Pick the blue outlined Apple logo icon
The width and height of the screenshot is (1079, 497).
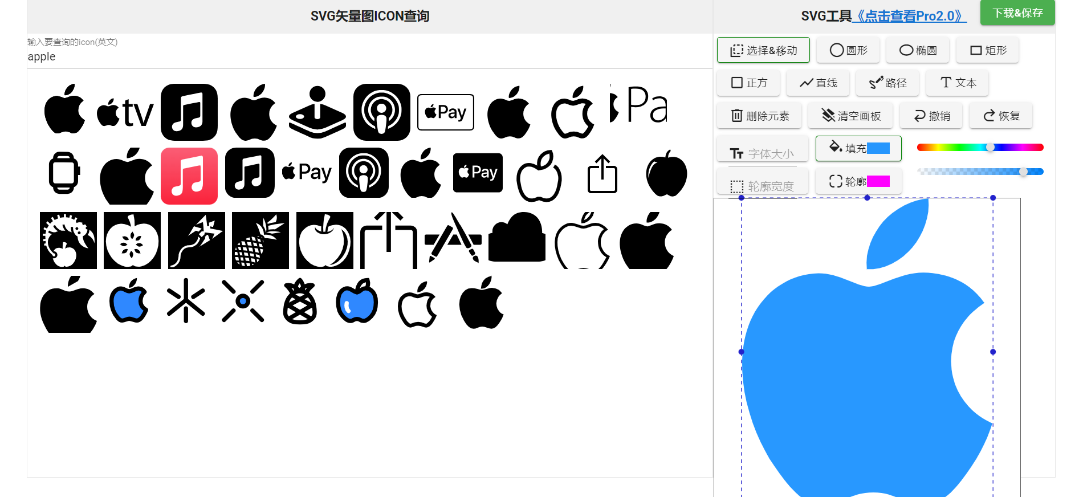pyautogui.click(x=129, y=301)
